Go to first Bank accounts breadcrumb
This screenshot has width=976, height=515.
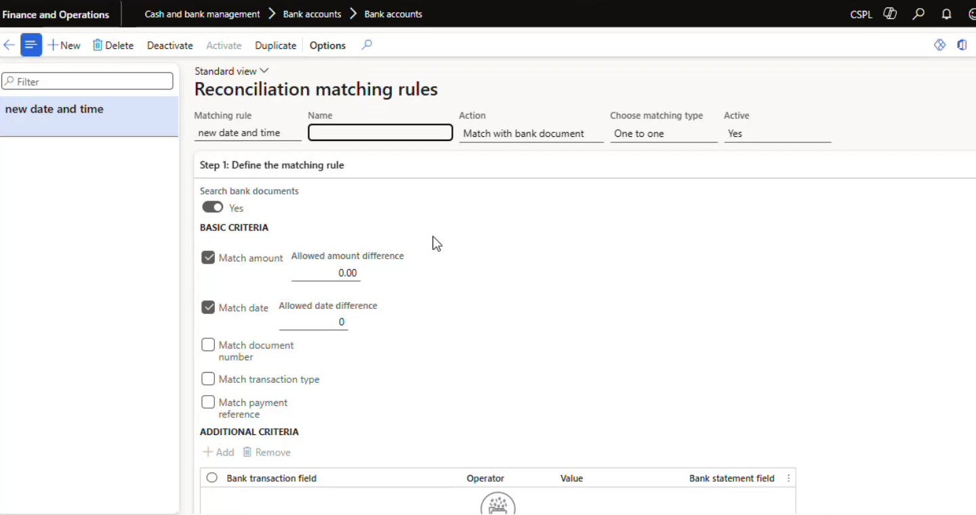pos(312,14)
